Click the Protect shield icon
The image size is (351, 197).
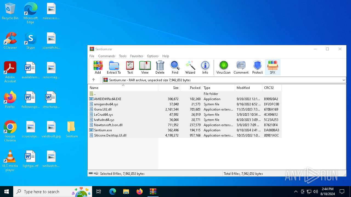pos(257,67)
